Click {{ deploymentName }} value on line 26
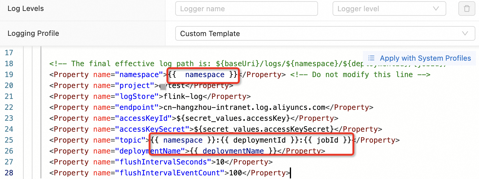Image resolution: width=479 pixels, height=179 pixels. pyautogui.click(x=233, y=151)
